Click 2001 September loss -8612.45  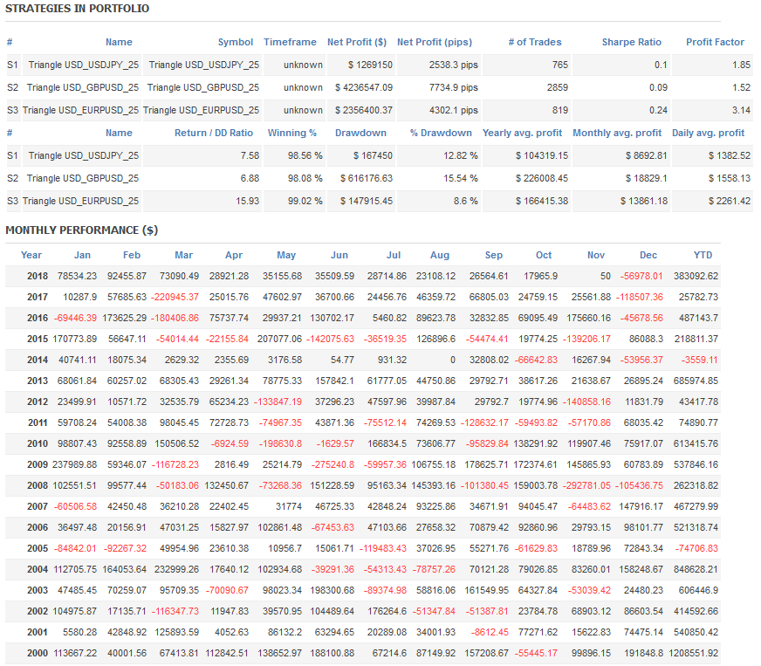coord(490,633)
